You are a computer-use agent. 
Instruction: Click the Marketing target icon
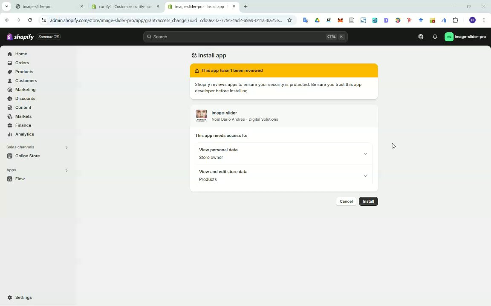[x=10, y=90]
